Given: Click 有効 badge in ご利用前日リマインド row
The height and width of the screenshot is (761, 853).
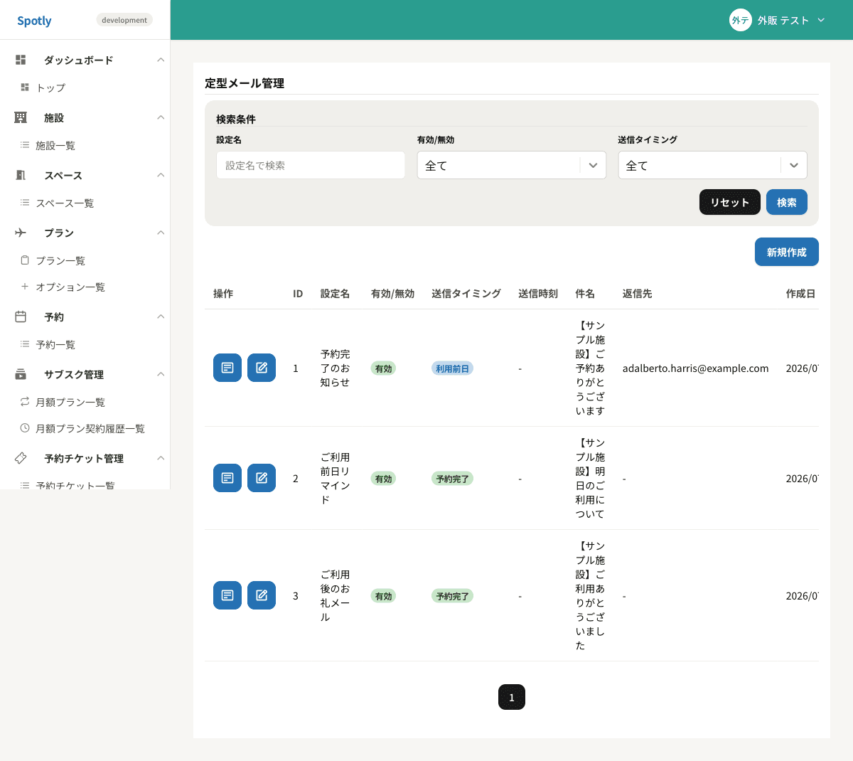Looking at the screenshot, I should (383, 479).
